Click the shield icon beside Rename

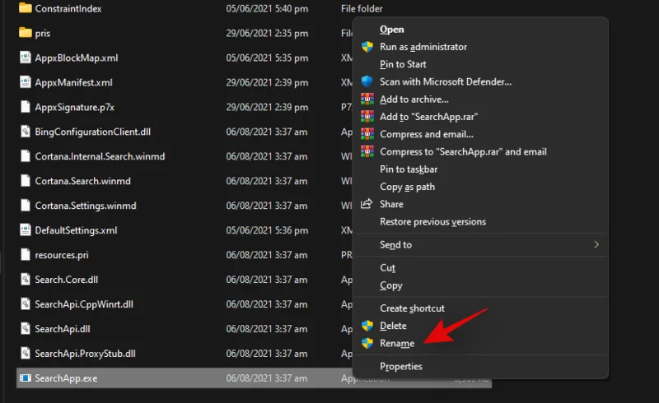pyautogui.click(x=367, y=343)
